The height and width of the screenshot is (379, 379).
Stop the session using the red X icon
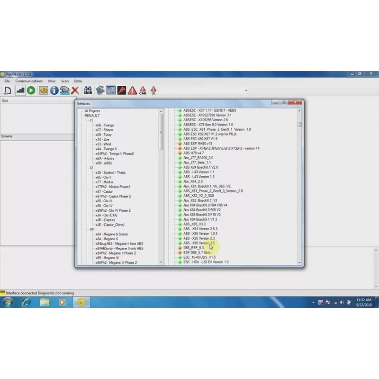pos(74,91)
